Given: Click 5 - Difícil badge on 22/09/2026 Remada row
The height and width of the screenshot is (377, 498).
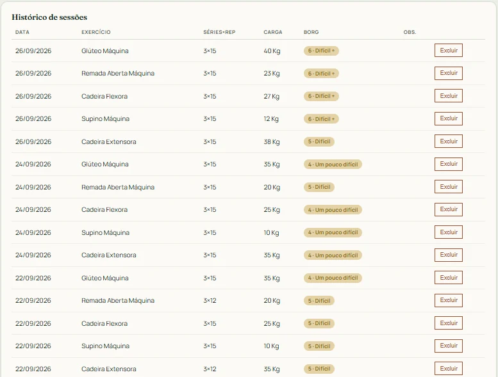Looking at the screenshot, I should 319,301.
